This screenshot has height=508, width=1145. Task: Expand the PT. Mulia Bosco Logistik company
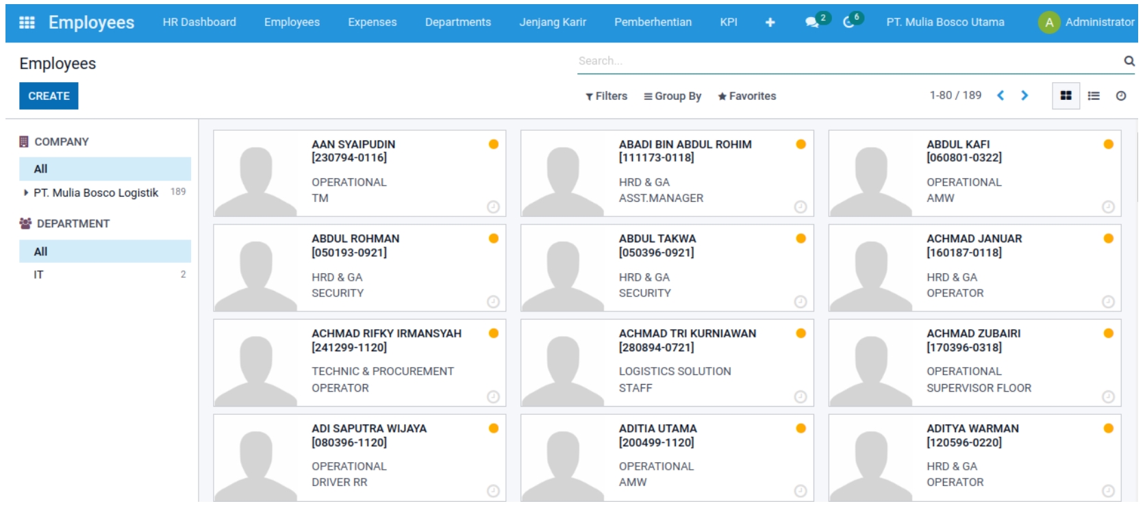click(26, 193)
